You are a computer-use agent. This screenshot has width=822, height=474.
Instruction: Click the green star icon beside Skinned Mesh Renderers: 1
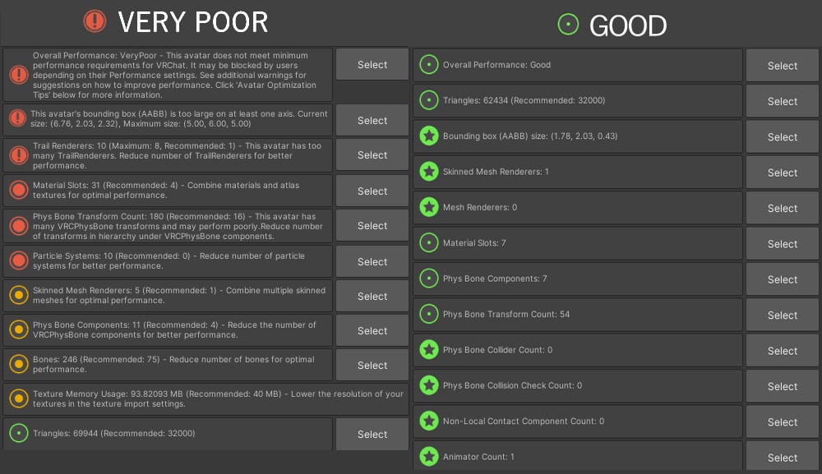click(x=429, y=171)
